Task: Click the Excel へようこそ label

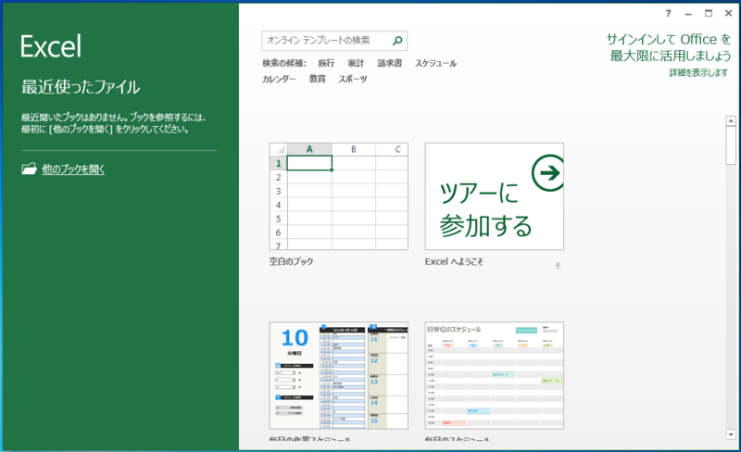Action: click(454, 261)
